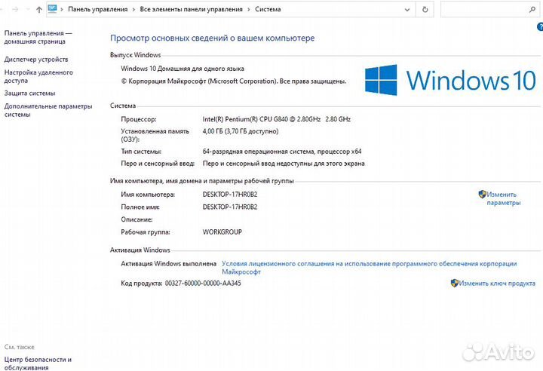Click heading Просмотр основных сведений о вашем компьютере
This screenshot has width=543, height=371.
pos(212,38)
